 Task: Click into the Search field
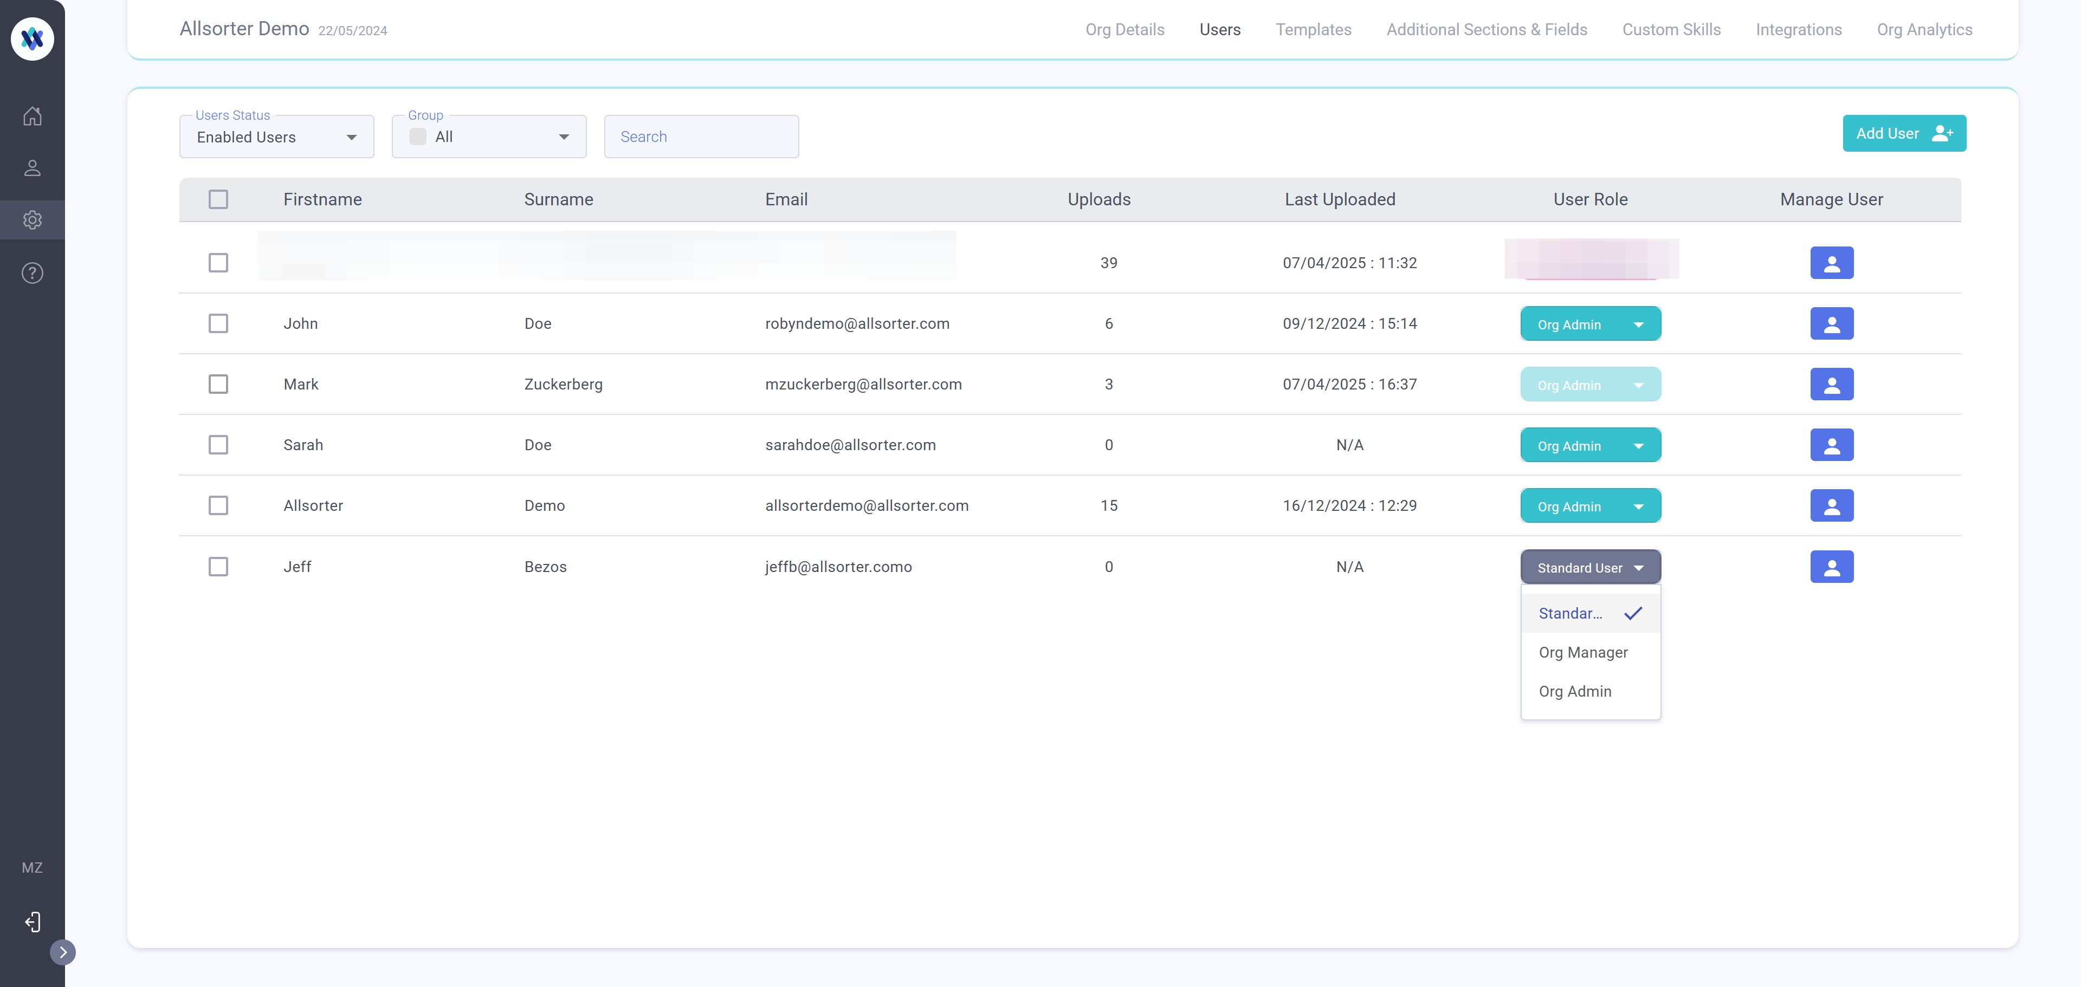point(701,137)
